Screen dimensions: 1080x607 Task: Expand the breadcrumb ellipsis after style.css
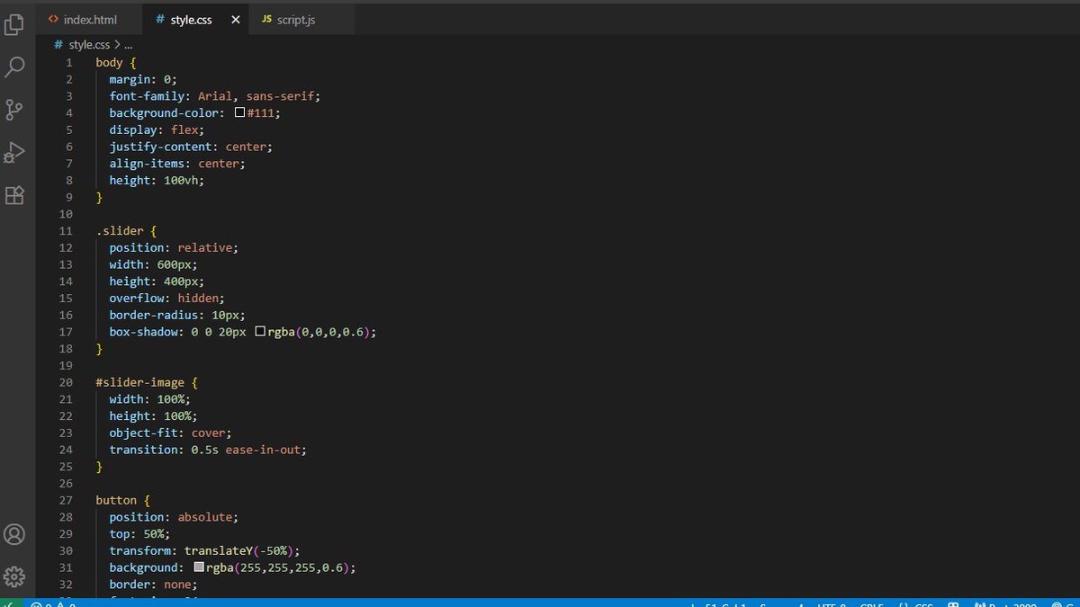(x=128, y=43)
